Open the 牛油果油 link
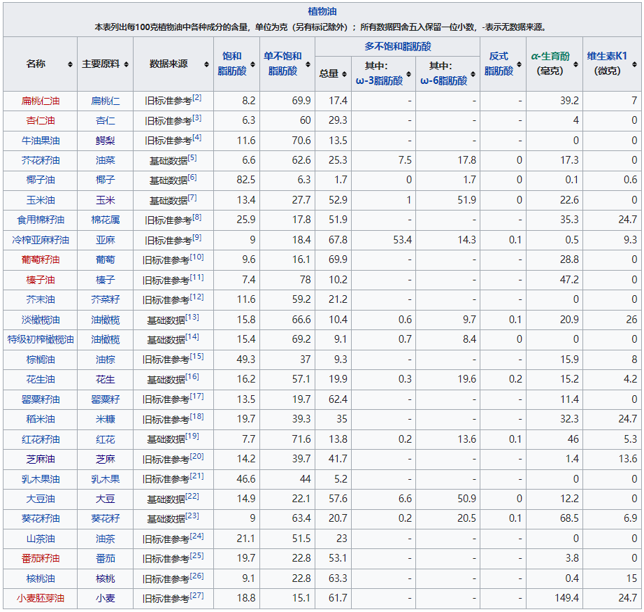644x612 pixels. click(41, 141)
